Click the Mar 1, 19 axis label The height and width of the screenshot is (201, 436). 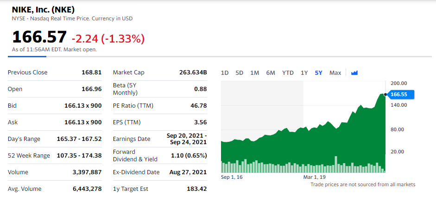[315, 177]
